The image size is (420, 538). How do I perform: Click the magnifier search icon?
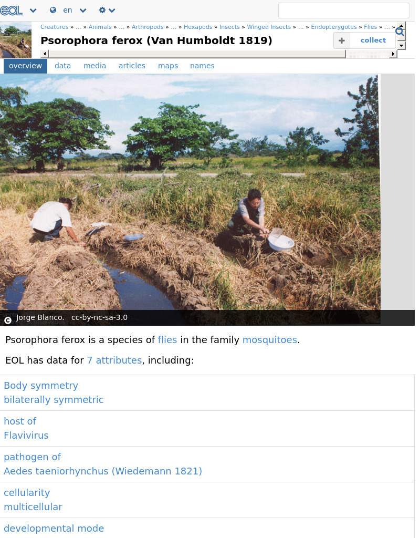coord(400,32)
